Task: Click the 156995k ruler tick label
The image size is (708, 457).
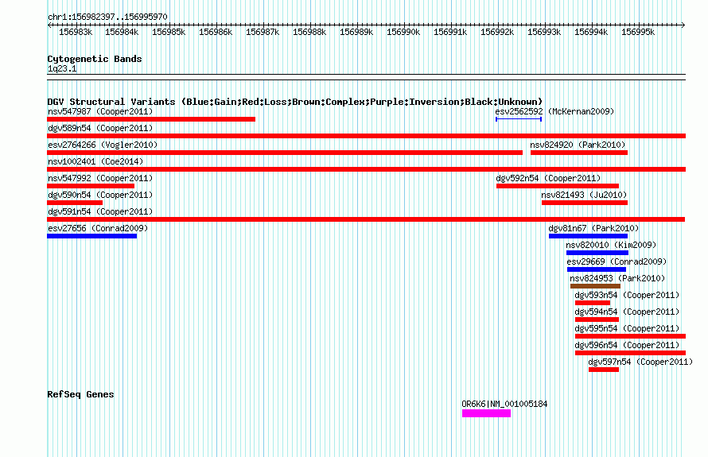Action: click(638, 32)
